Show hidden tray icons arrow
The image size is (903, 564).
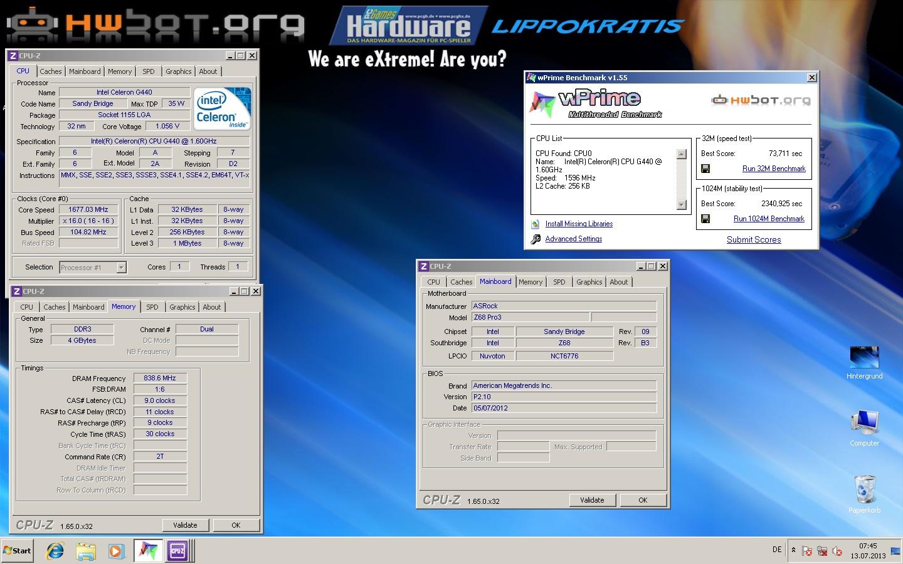(x=793, y=550)
